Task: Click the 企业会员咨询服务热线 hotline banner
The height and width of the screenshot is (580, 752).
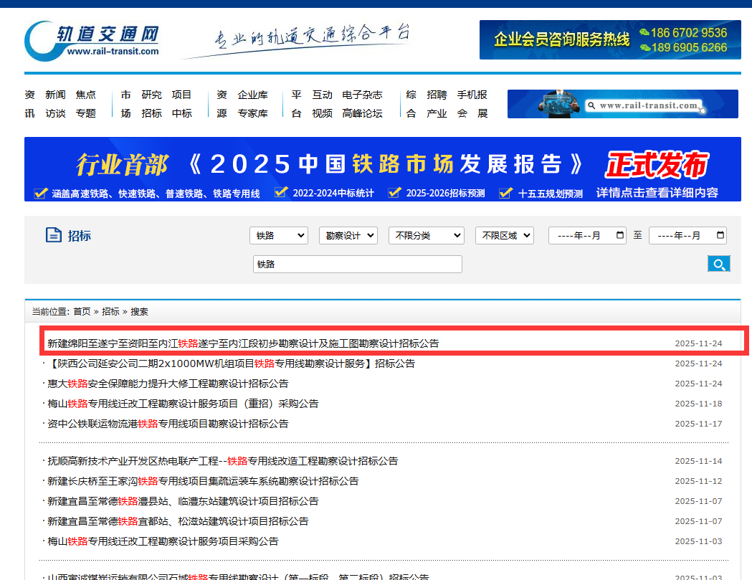Action: tap(609, 39)
